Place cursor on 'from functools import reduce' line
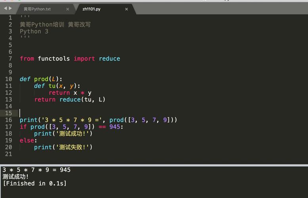 (70, 59)
